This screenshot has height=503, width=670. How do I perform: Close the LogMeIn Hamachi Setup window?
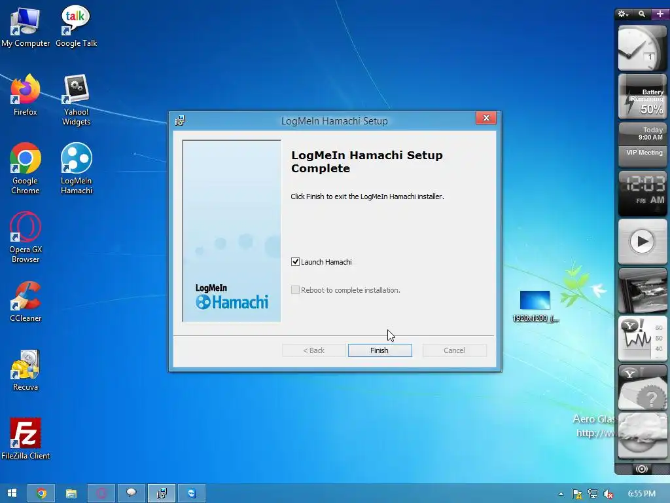click(486, 118)
